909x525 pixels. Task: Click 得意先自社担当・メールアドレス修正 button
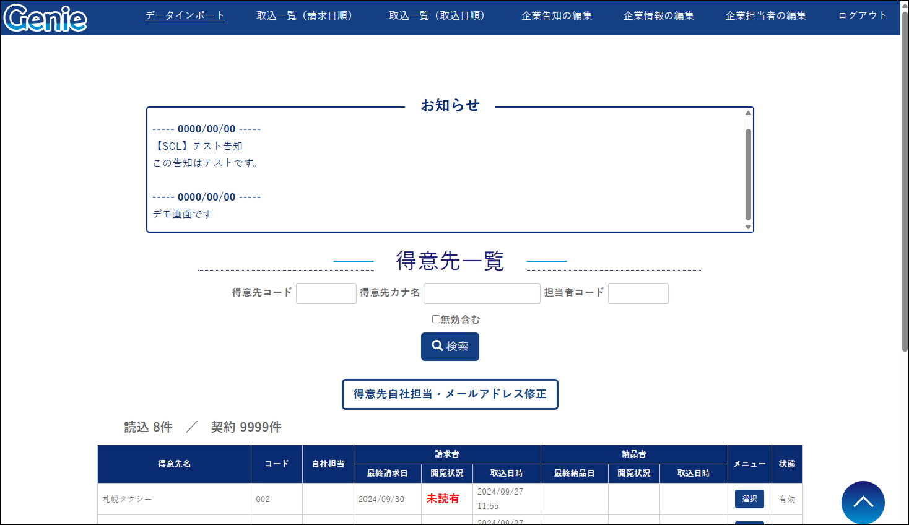(x=450, y=394)
